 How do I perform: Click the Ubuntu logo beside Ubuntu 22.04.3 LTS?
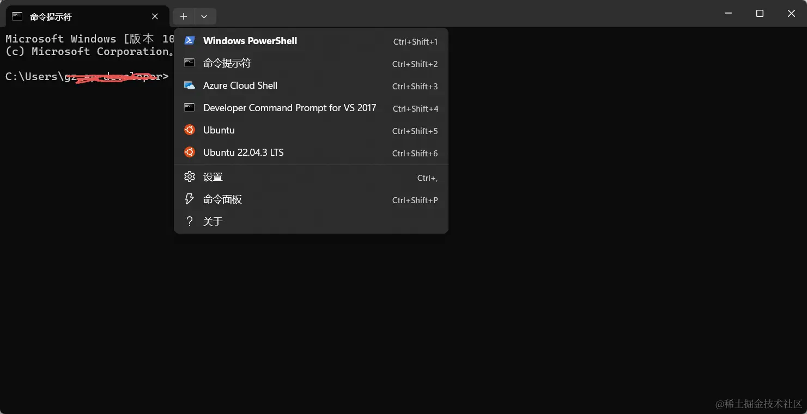(x=189, y=153)
